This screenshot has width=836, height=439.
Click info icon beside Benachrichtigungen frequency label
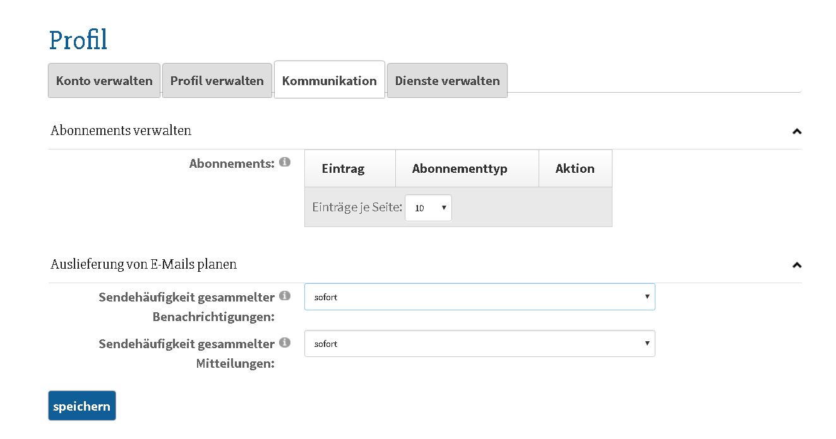click(285, 296)
